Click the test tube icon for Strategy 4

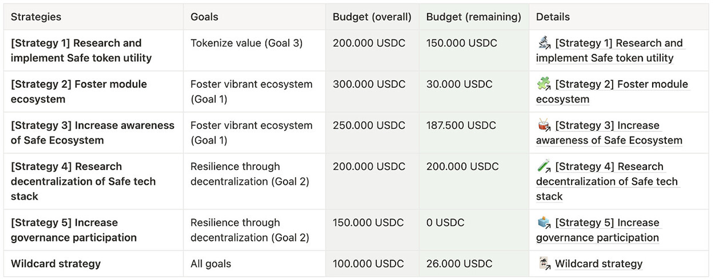pyautogui.click(x=544, y=167)
